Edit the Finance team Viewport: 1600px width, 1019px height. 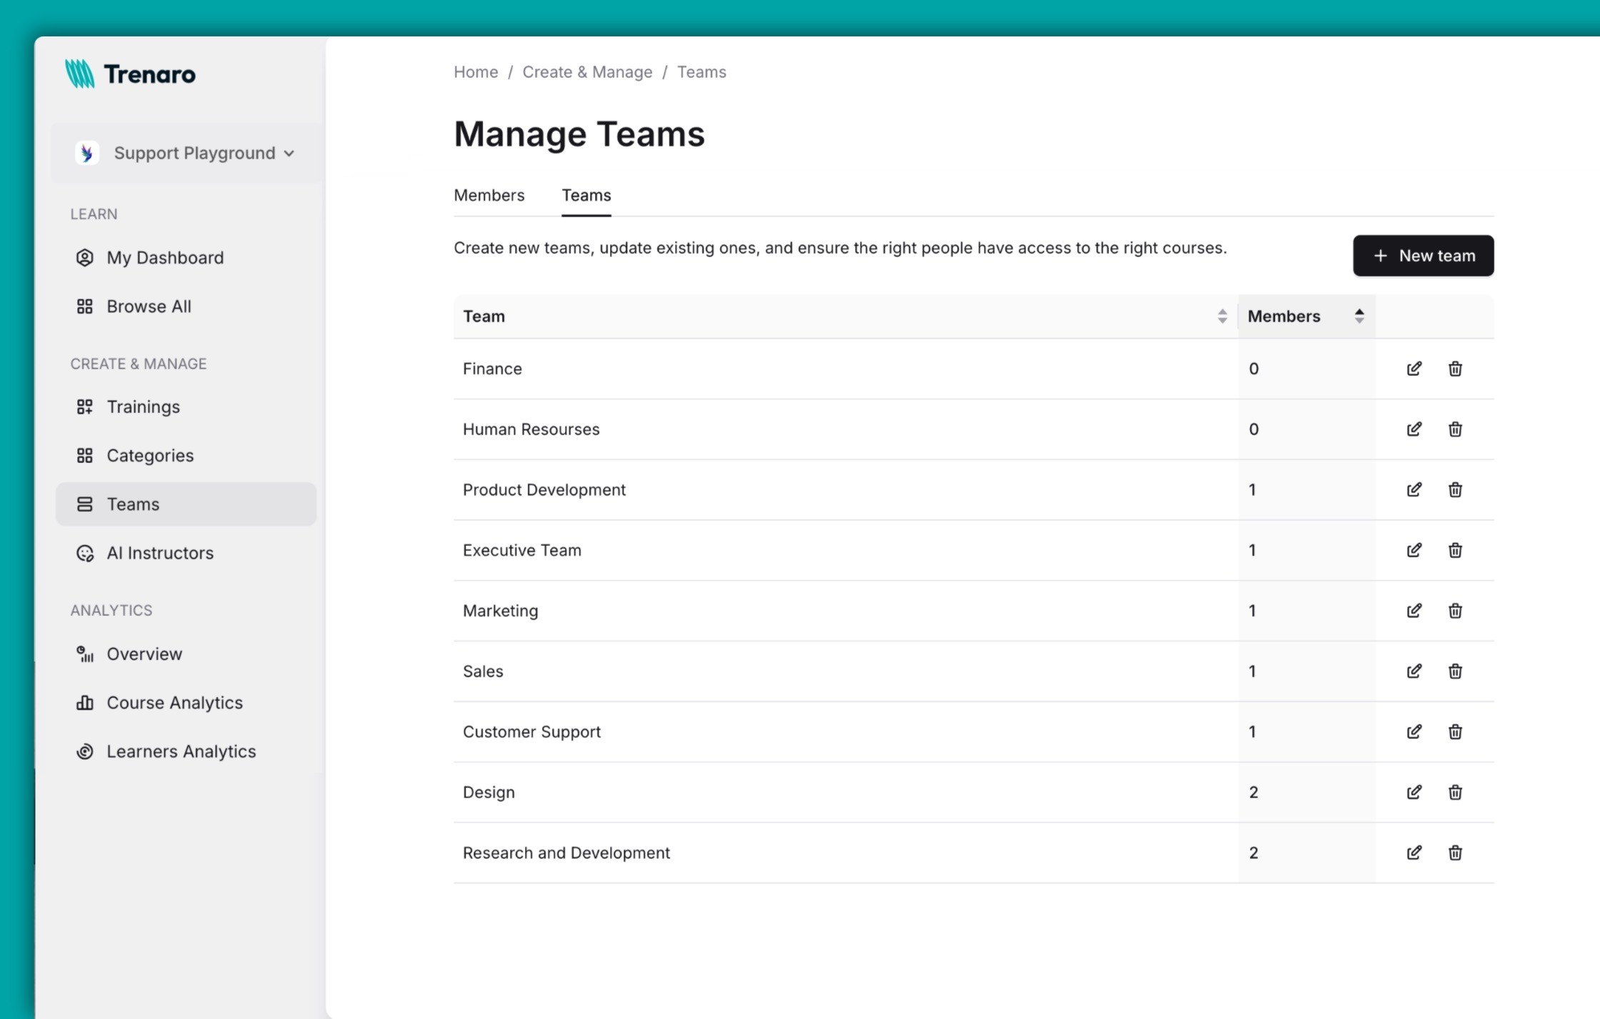coord(1415,369)
